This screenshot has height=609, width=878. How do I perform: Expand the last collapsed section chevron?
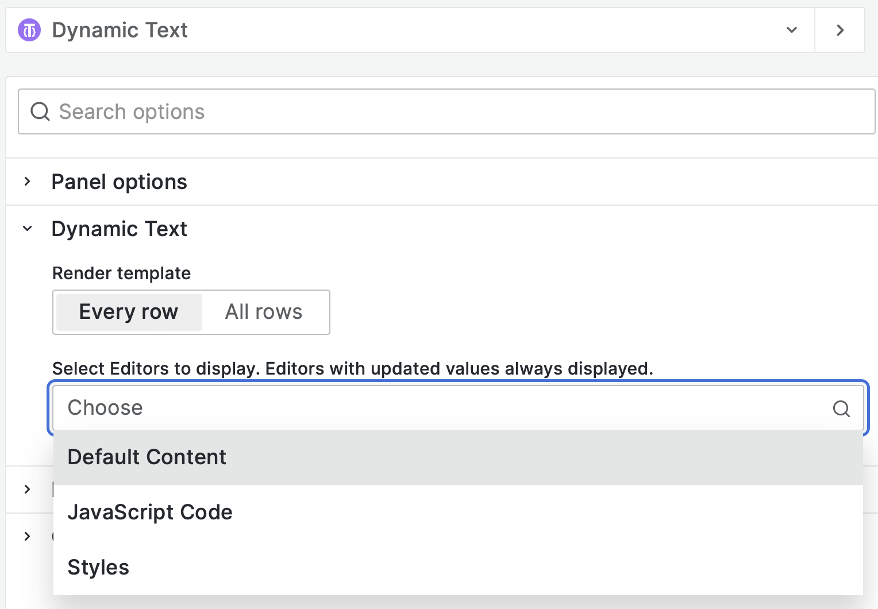(27, 536)
